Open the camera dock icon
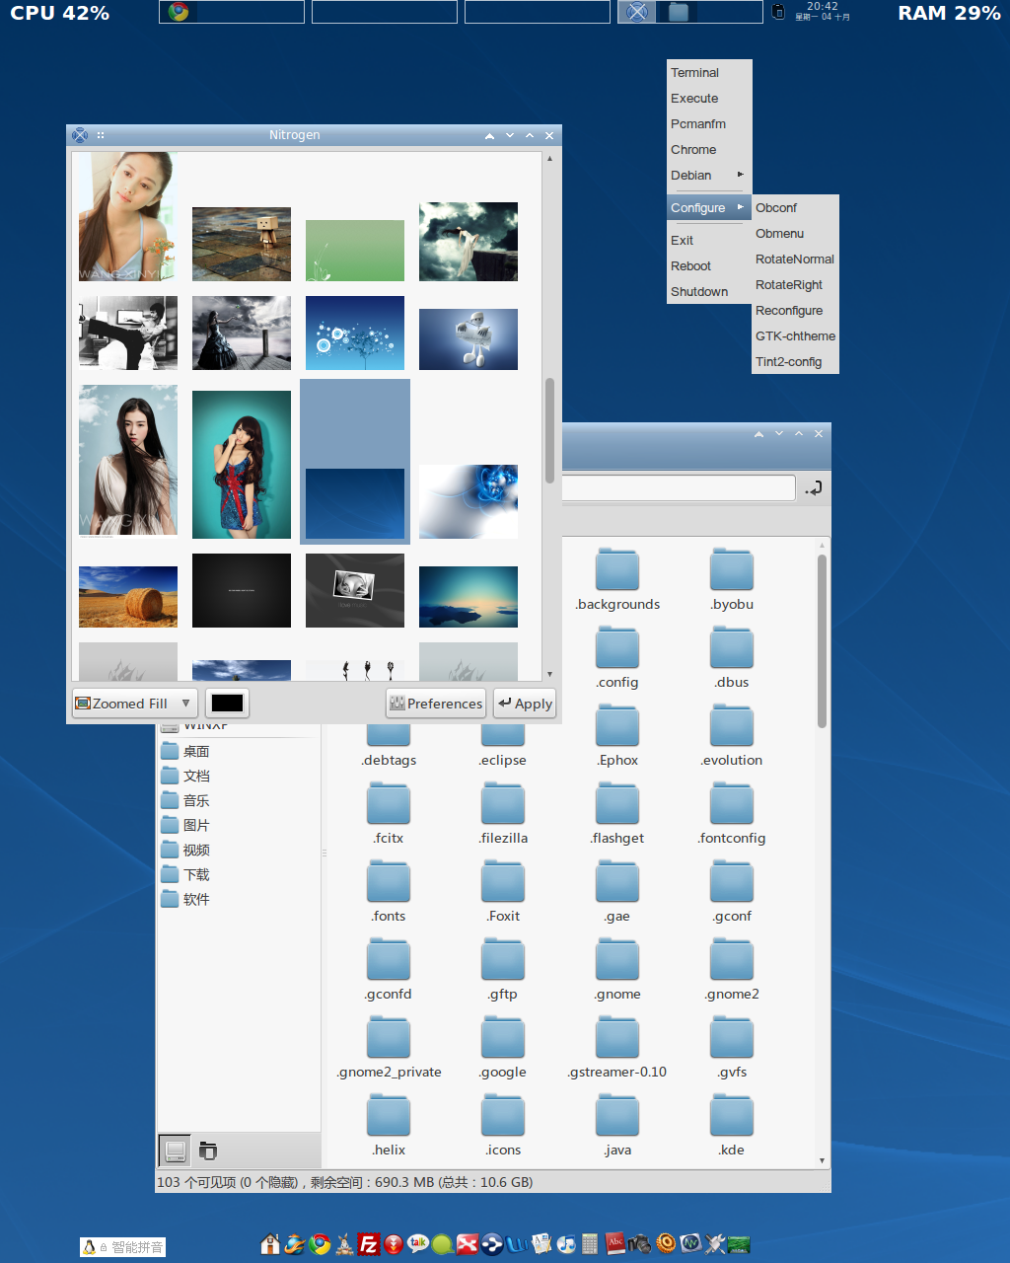Viewport: 1010px width, 1263px height. coord(640,1244)
